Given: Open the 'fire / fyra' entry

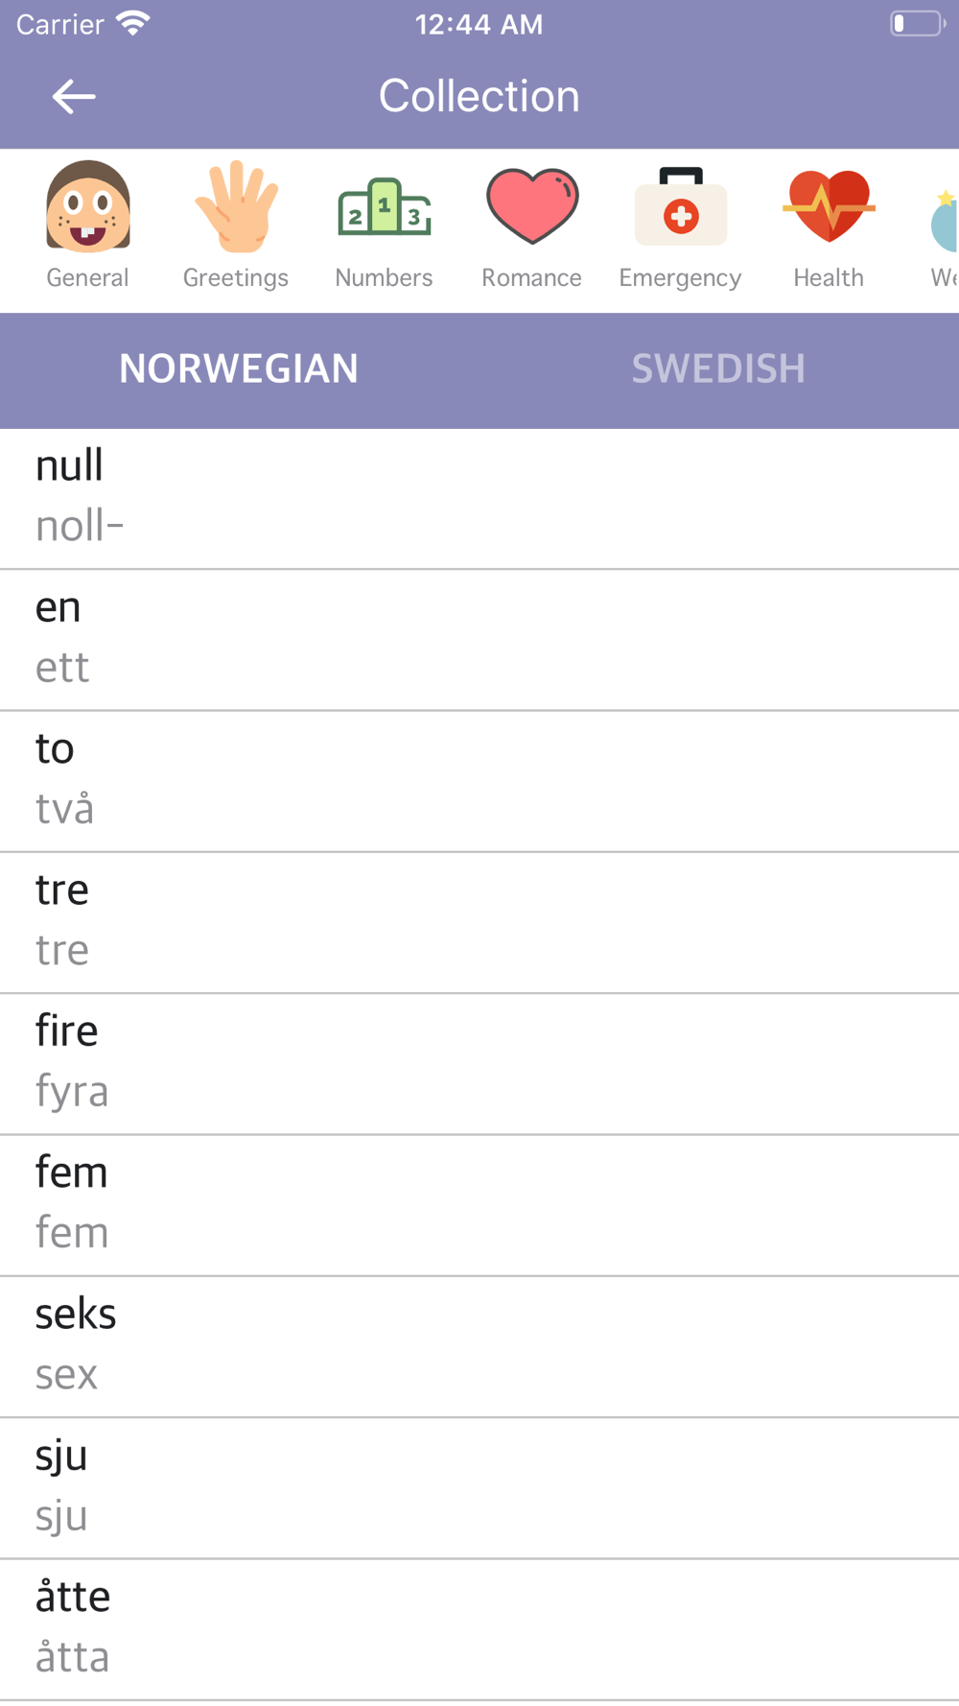Looking at the screenshot, I should (479, 1064).
